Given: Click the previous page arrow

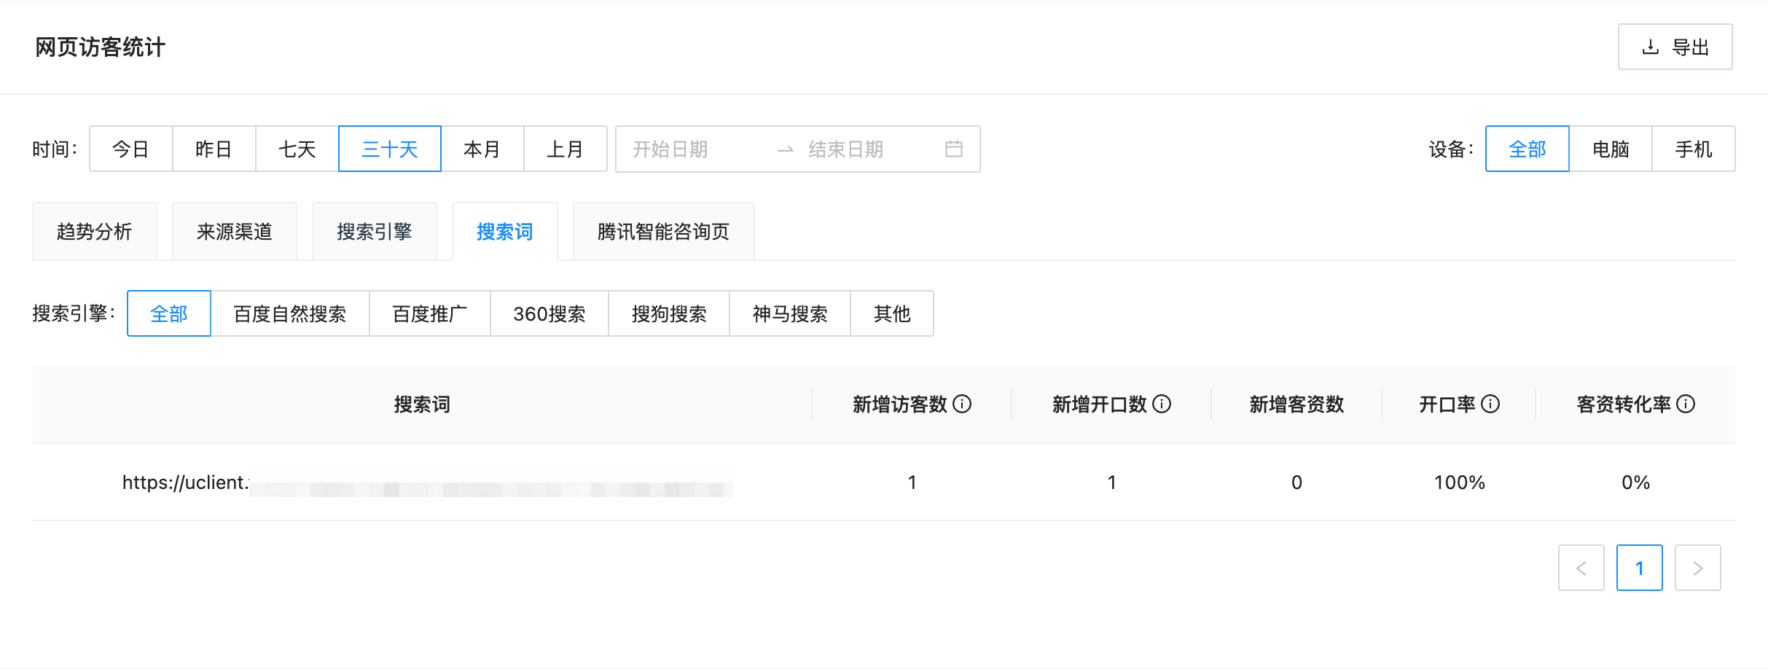Looking at the screenshot, I should pyautogui.click(x=1581, y=568).
